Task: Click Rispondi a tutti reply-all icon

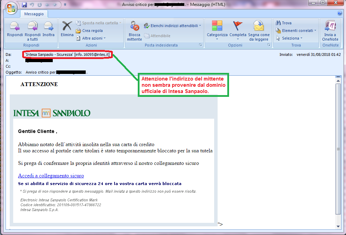Action: coord(32,31)
